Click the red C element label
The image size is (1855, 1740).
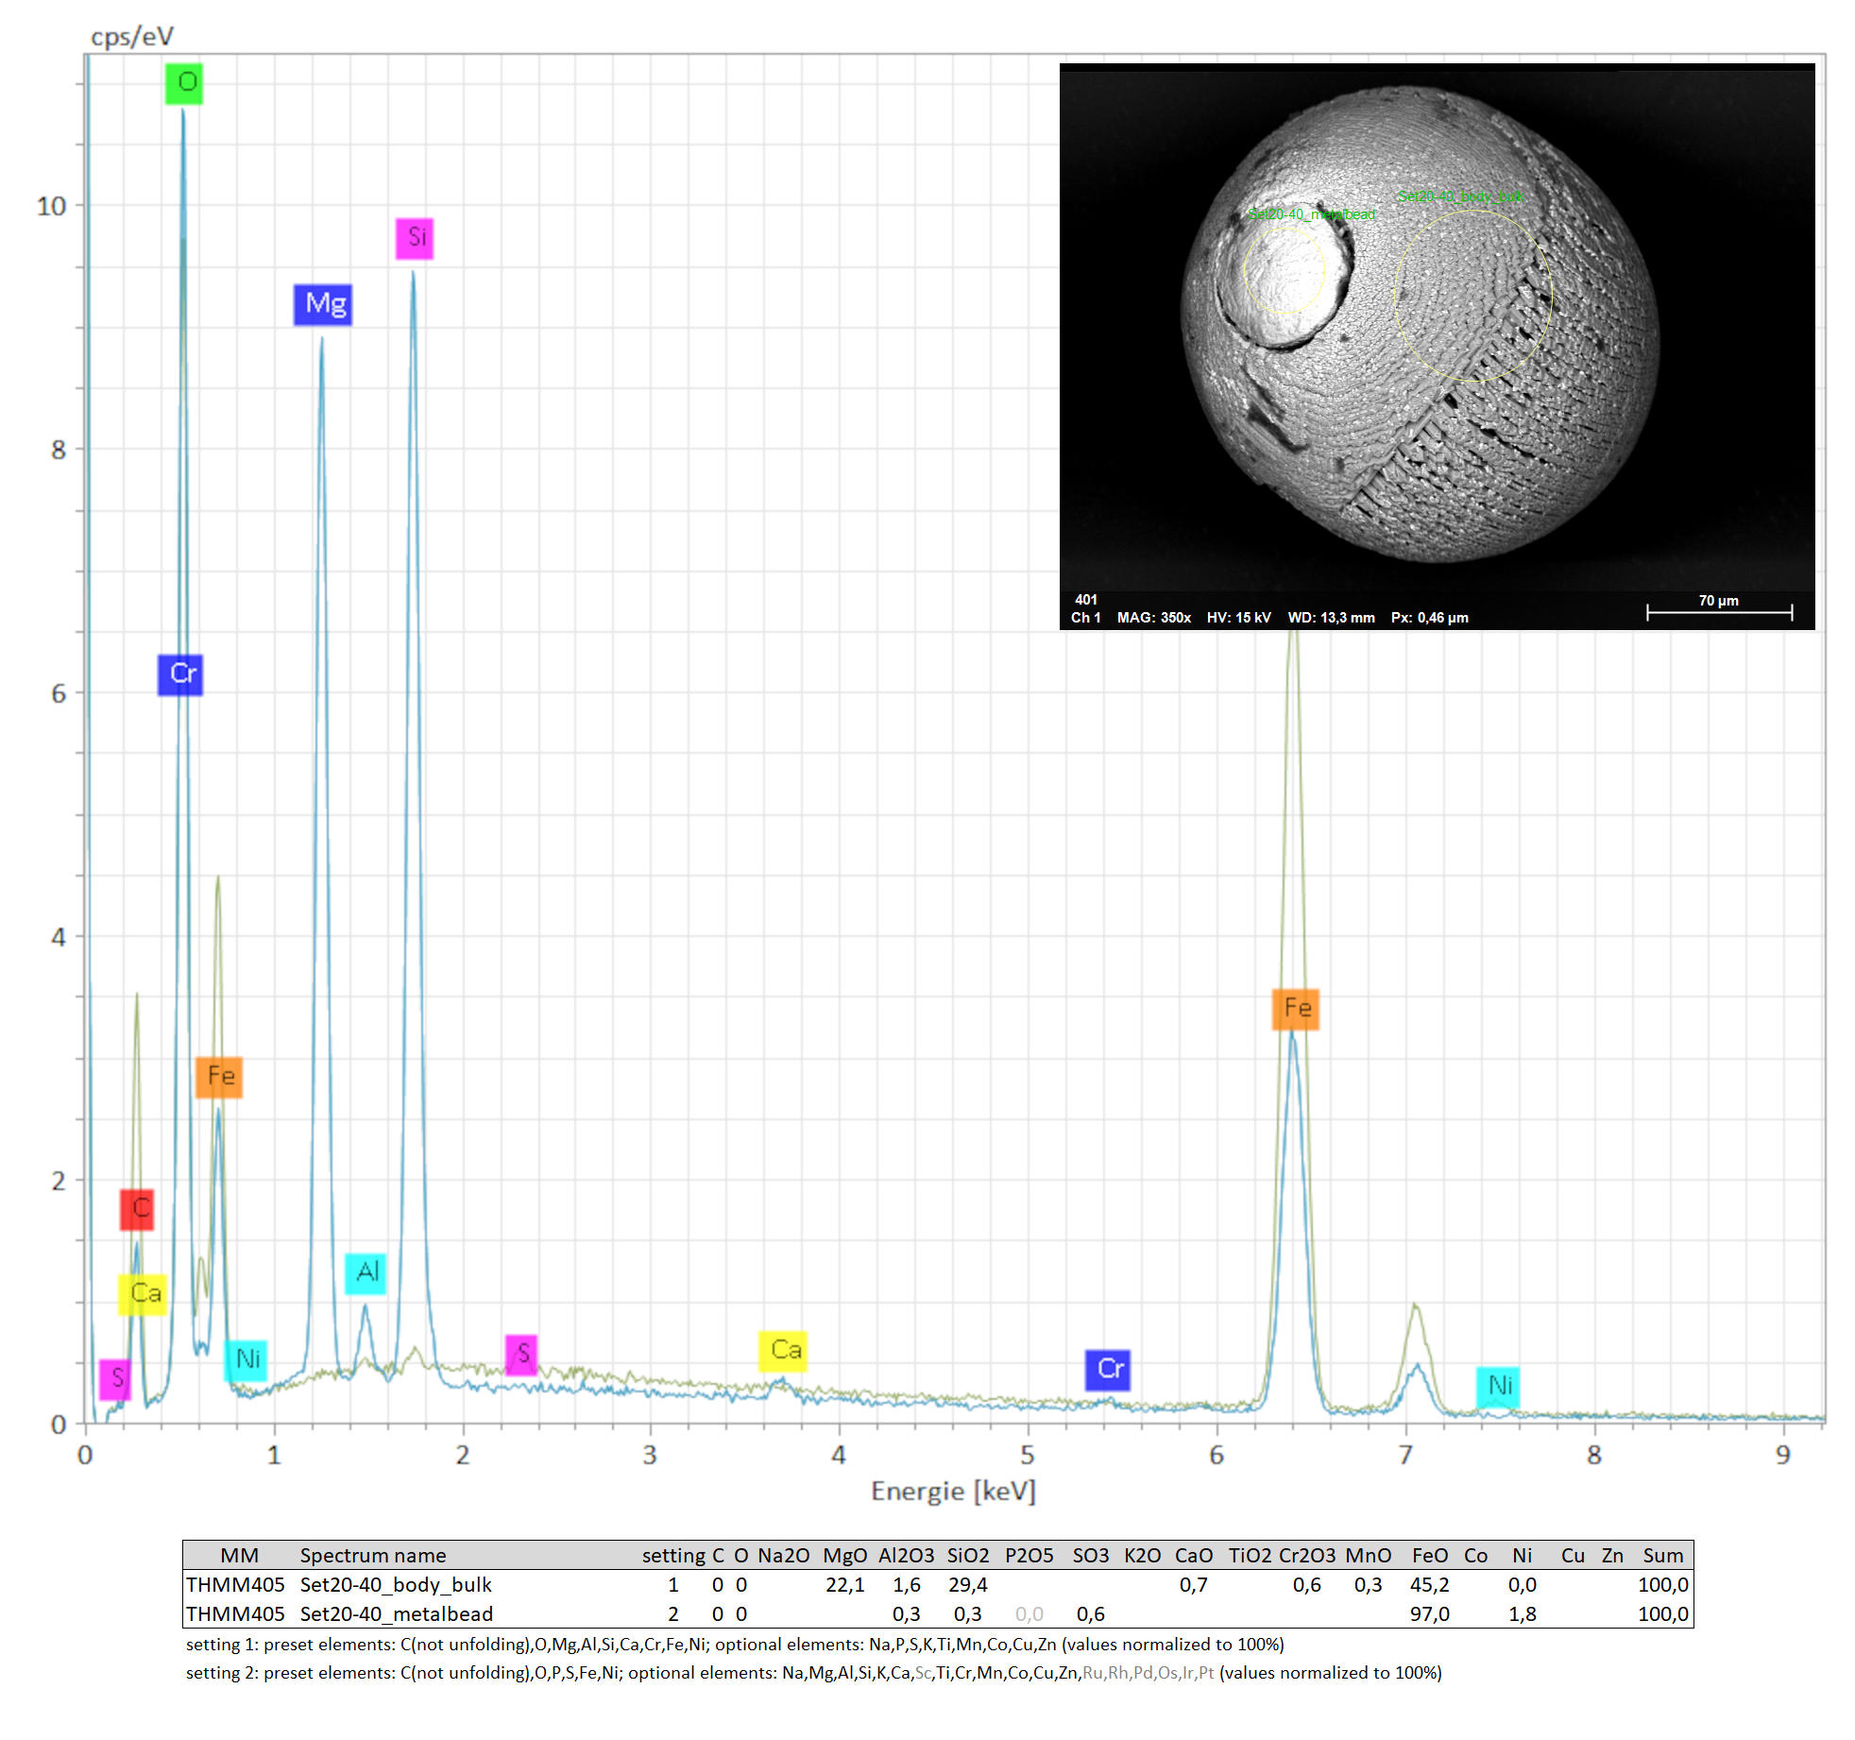pos(137,1209)
